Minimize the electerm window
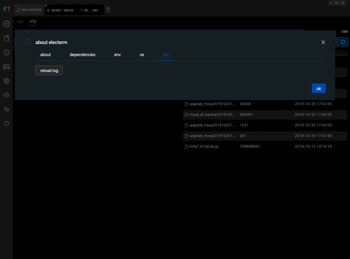The width and height of the screenshot is (350, 259). click(331, 3)
